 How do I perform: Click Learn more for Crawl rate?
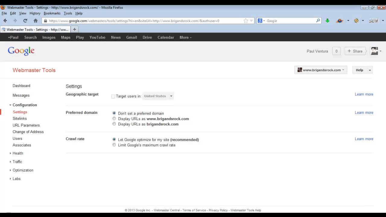click(364, 139)
